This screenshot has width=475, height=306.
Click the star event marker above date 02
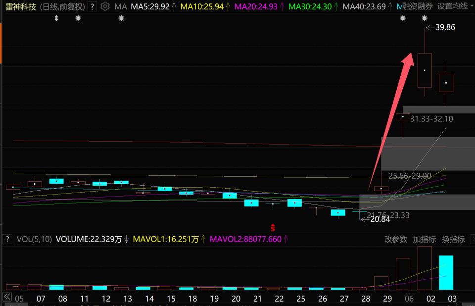pos(425,18)
